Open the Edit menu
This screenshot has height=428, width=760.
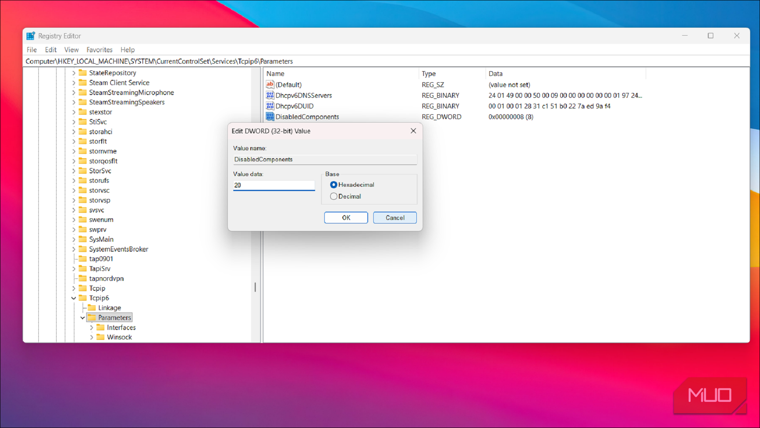(51, 50)
